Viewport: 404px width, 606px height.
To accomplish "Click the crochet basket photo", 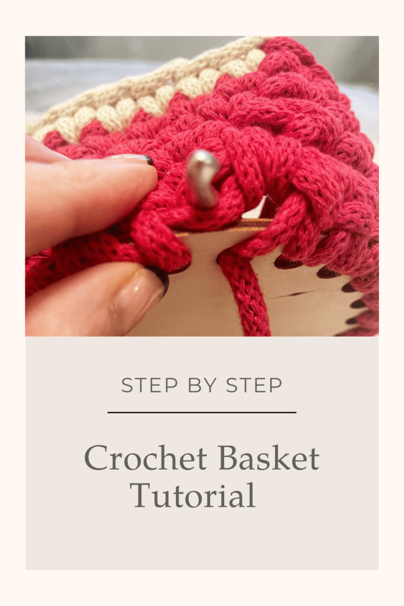I will click(202, 186).
